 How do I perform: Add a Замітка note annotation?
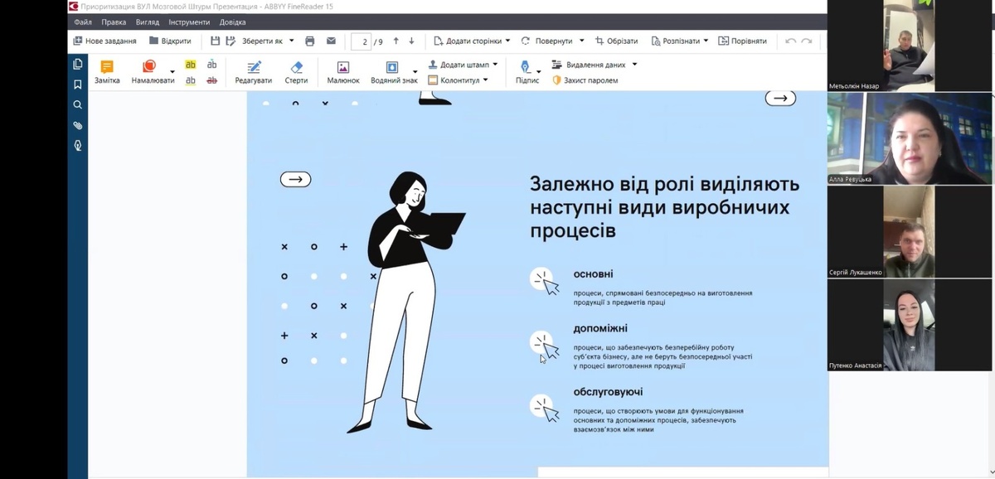[106, 72]
